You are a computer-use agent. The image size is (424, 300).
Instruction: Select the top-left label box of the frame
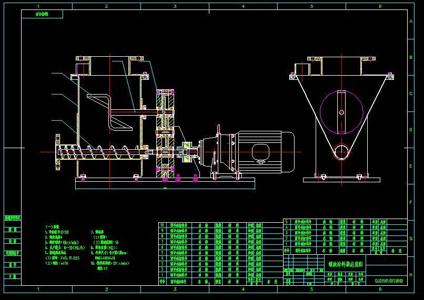(x=42, y=14)
